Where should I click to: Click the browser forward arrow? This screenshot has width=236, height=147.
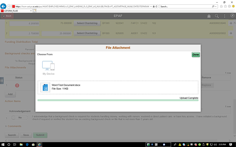coord(9,6)
